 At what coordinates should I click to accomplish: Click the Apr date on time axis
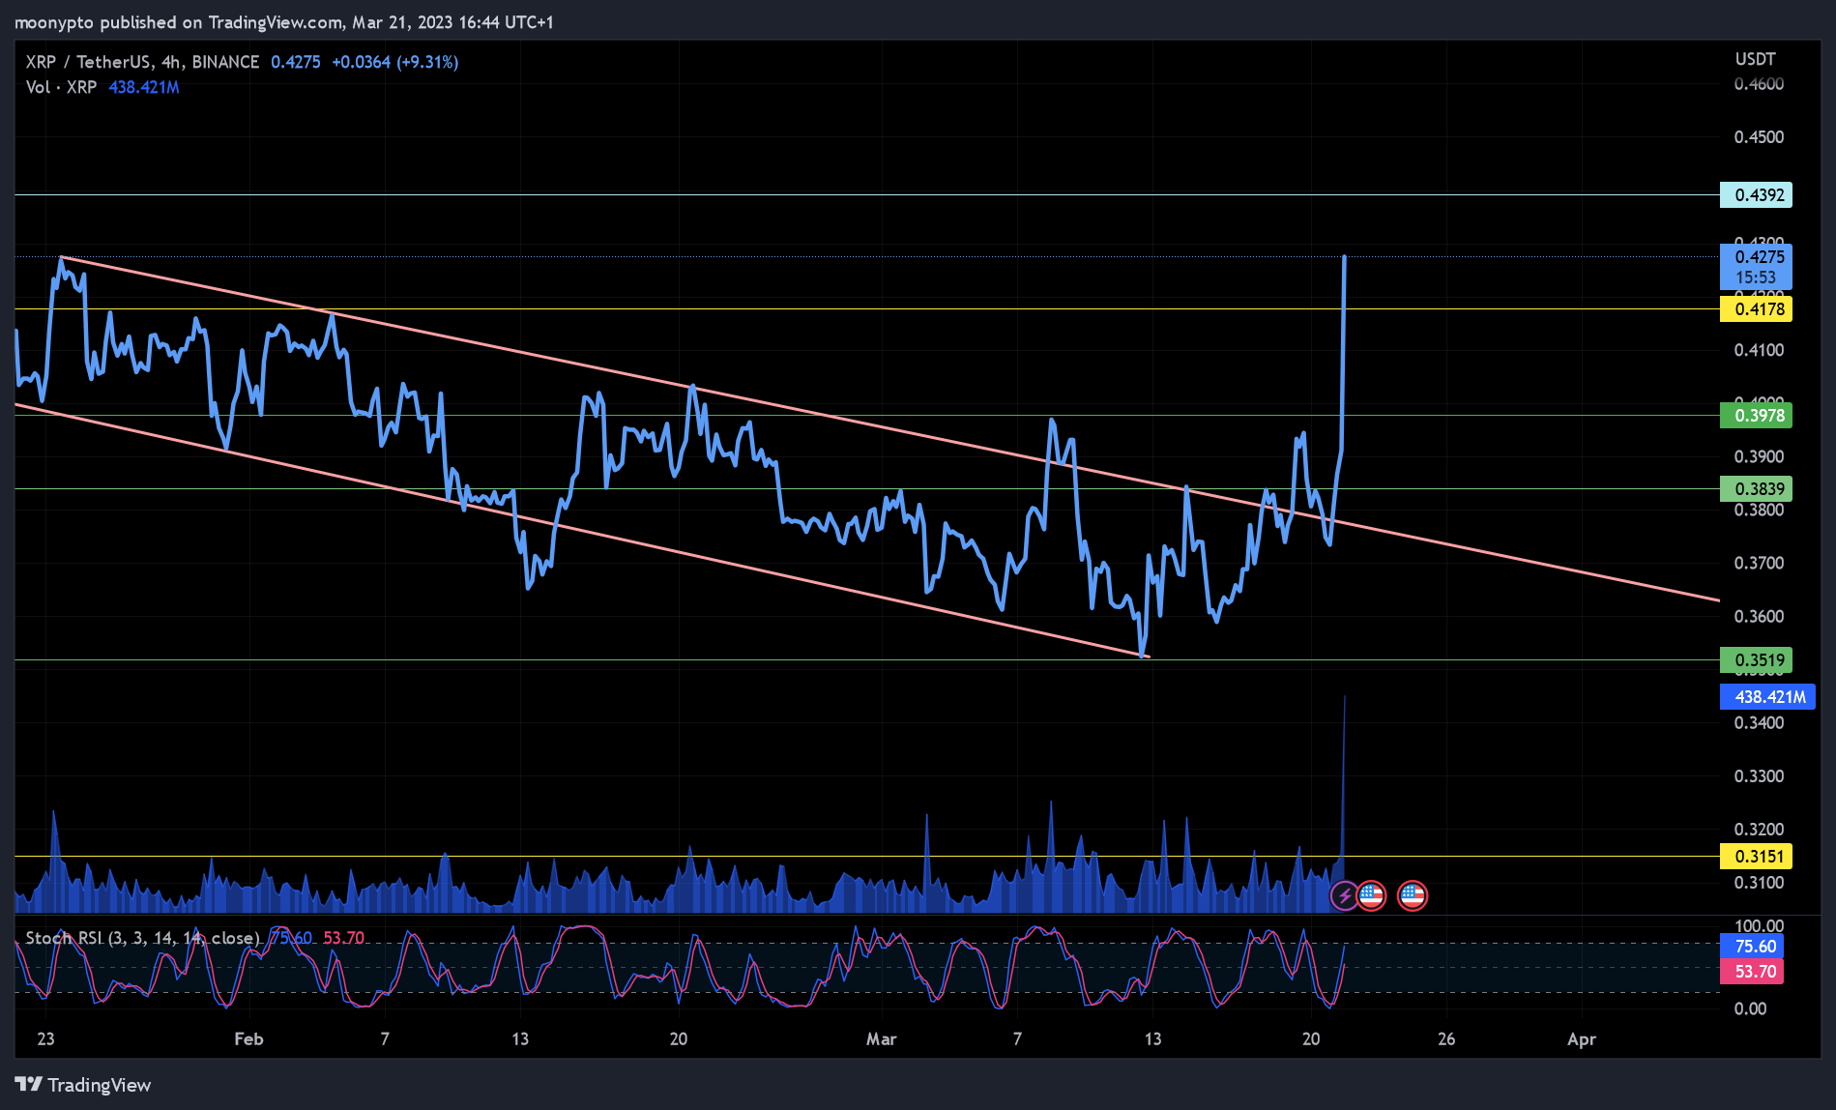pos(1582,1039)
